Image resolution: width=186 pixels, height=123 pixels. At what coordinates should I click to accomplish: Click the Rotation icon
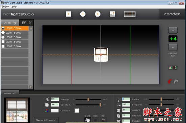(x=118, y=121)
